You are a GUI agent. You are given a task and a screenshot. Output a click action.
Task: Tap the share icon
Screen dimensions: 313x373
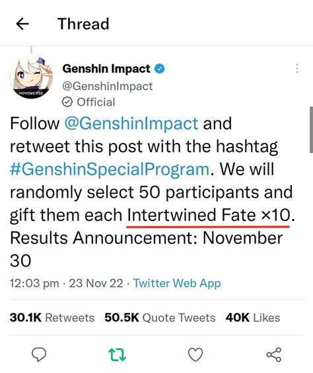(x=274, y=354)
